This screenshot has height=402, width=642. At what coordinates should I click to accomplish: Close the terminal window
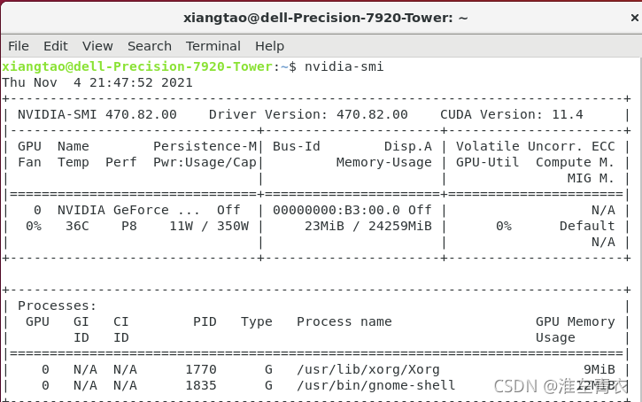click(634, 18)
